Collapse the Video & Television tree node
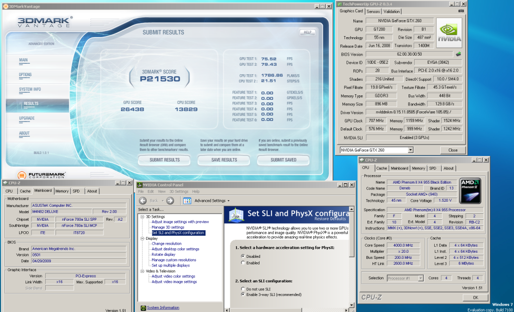Viewport: 514px width, 312px height. click(x=142, y=271)
